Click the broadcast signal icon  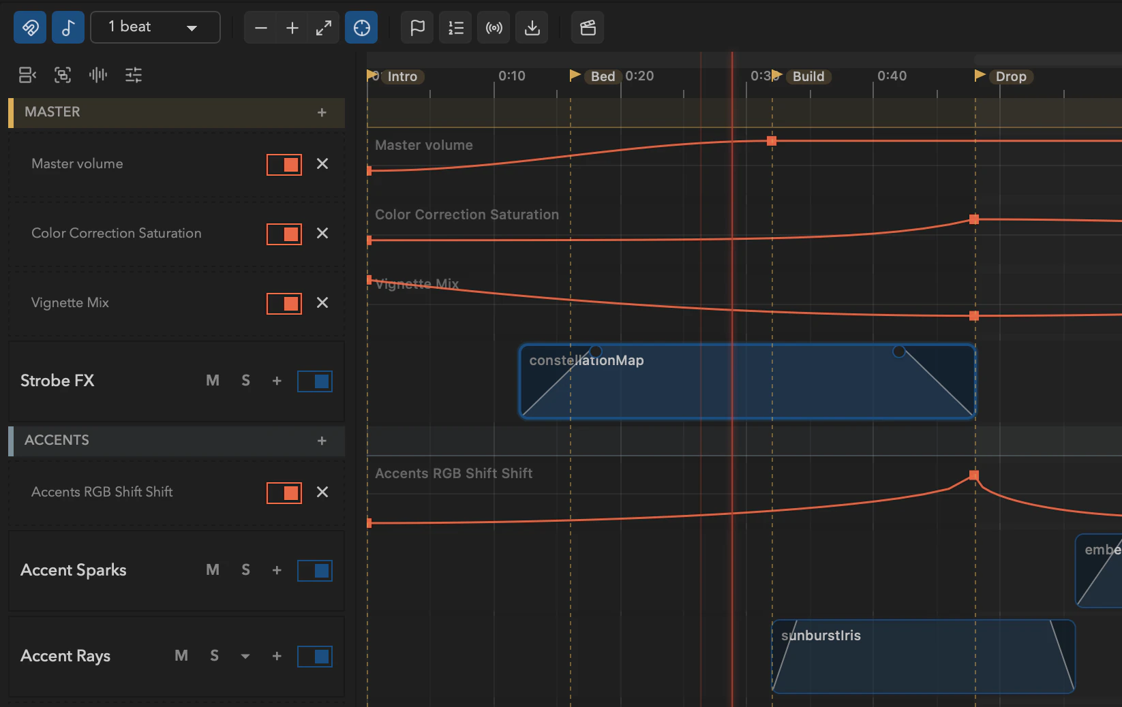coord(494,28)
